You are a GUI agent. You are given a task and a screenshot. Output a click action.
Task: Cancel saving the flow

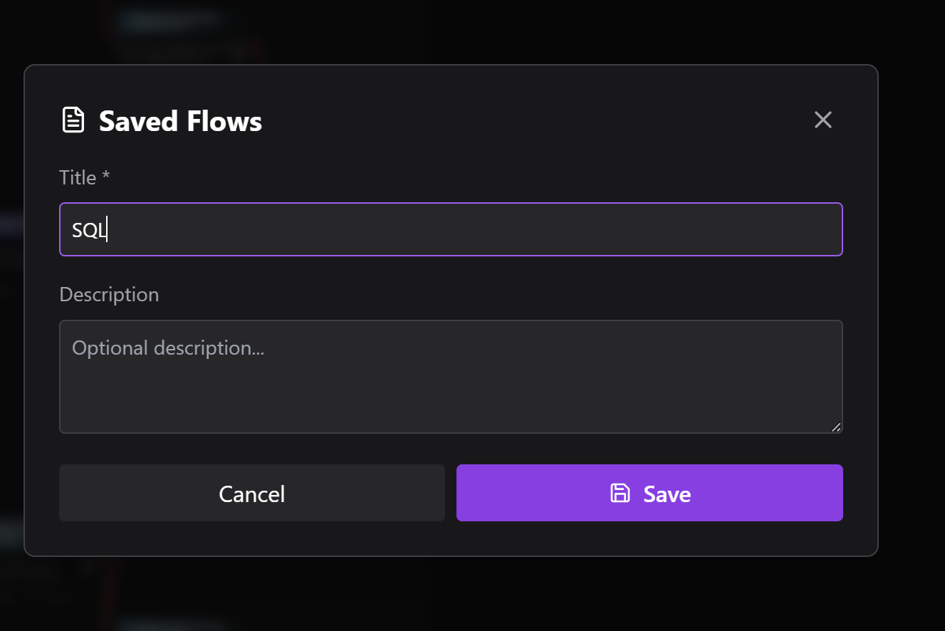251,493
